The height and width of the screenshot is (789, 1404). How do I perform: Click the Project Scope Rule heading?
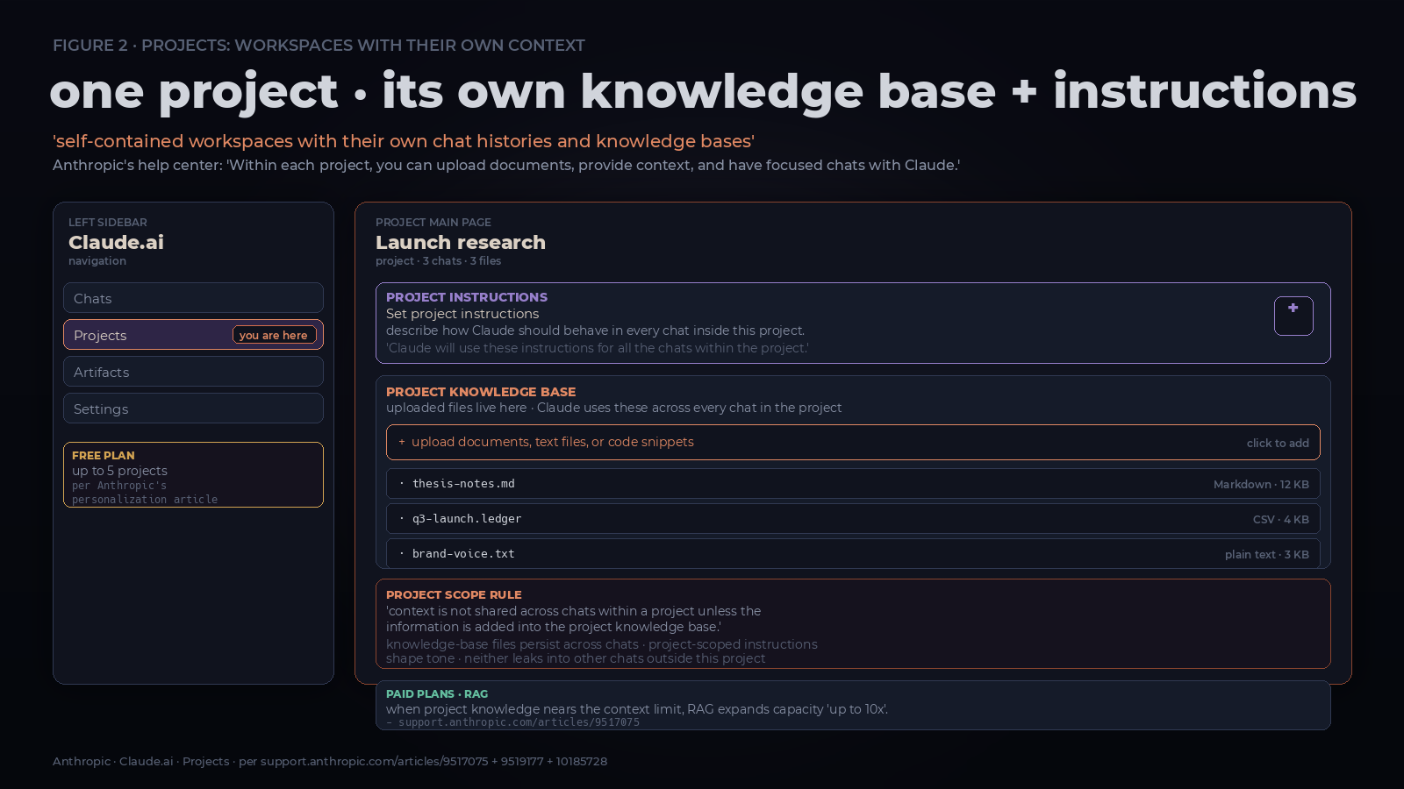(454, 594)
